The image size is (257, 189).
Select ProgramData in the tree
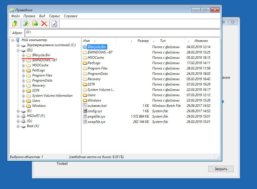[x=42, y=80]
